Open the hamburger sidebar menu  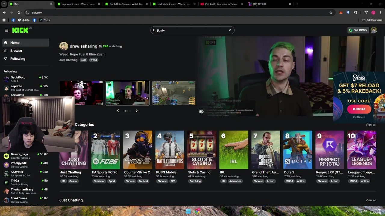click(x=6, y=30)
